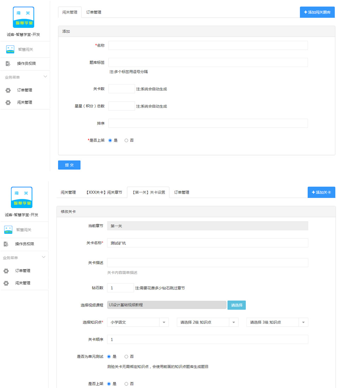Select 是 for 是否为单元测试
The width and height of the screenshot is (339, 388).
click(109, 357)
